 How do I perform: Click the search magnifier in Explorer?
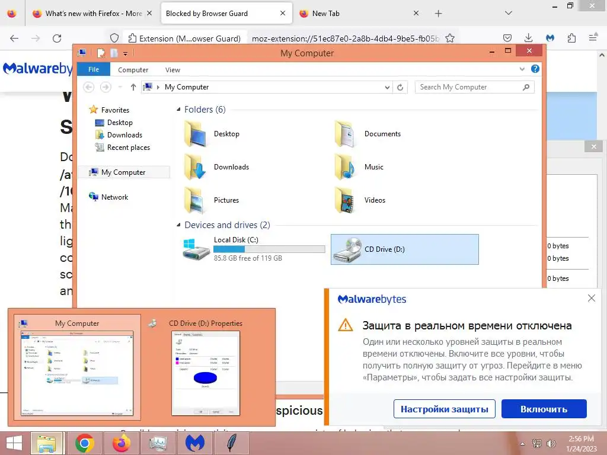click(x=526, y=88)
